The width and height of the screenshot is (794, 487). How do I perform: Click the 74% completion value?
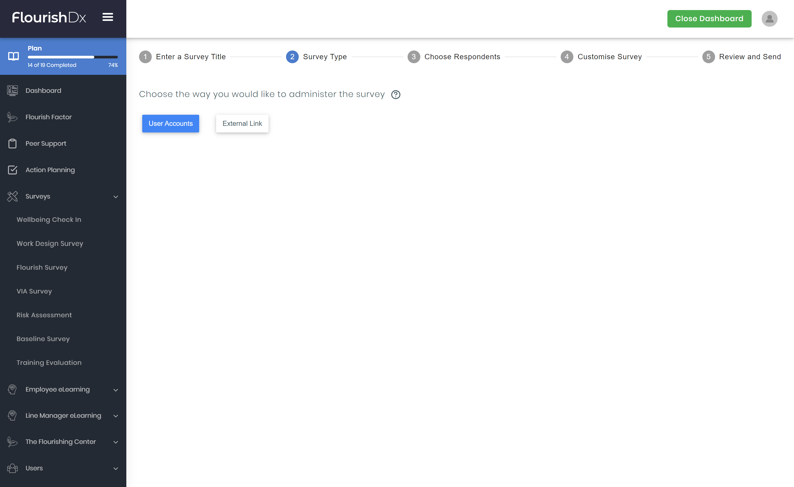pyautogui.click(x=113, y=65)
